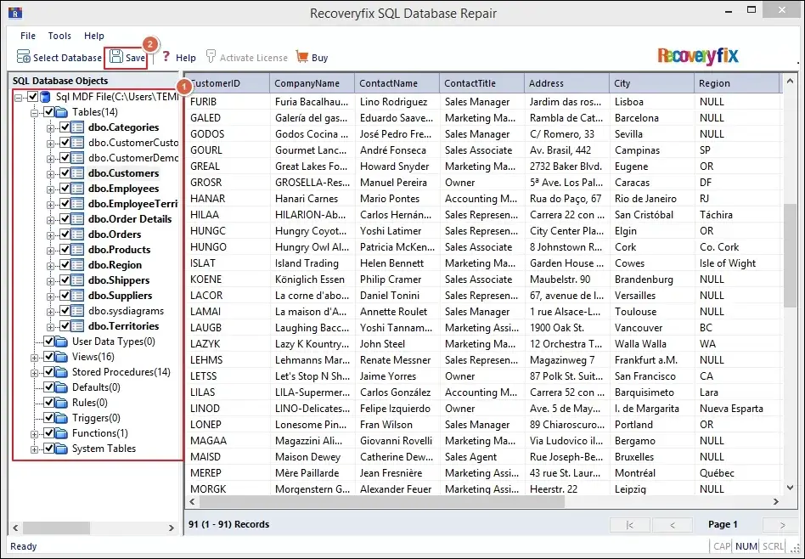Click the User Data Types(0) folder icon
Screen dimensions: 805x559
[62, 342]
